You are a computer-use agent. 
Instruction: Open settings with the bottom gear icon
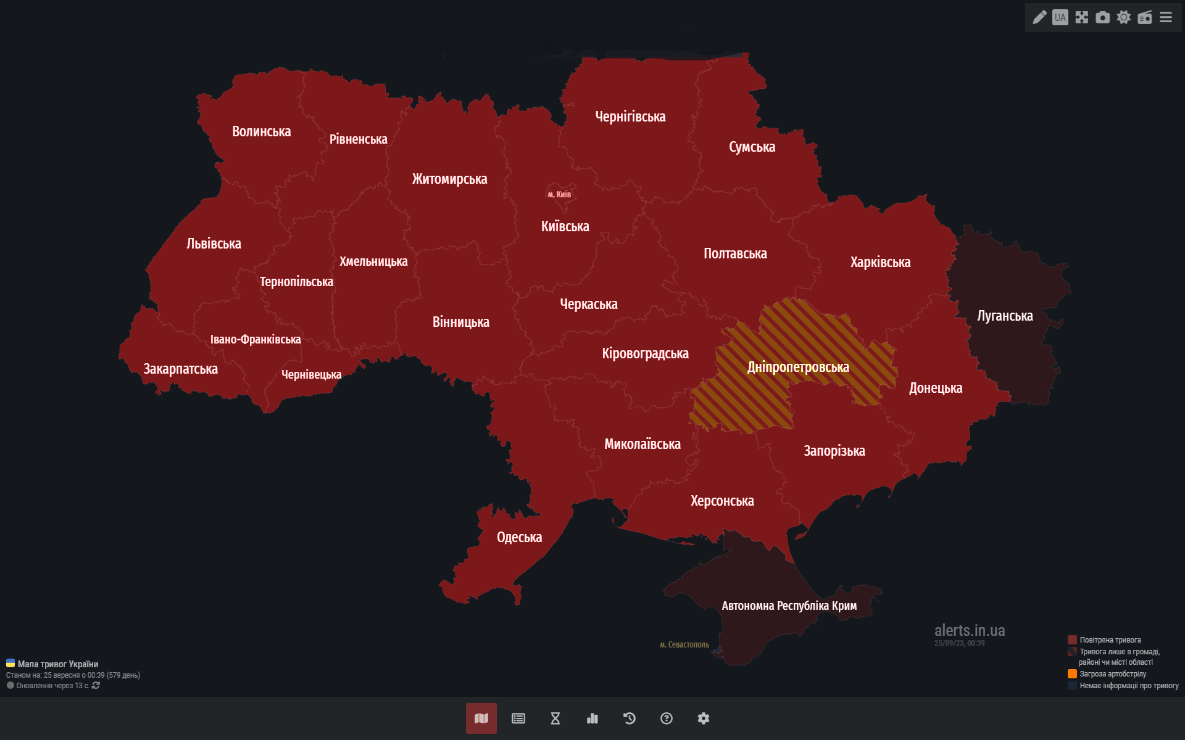[x=704, y=718]
